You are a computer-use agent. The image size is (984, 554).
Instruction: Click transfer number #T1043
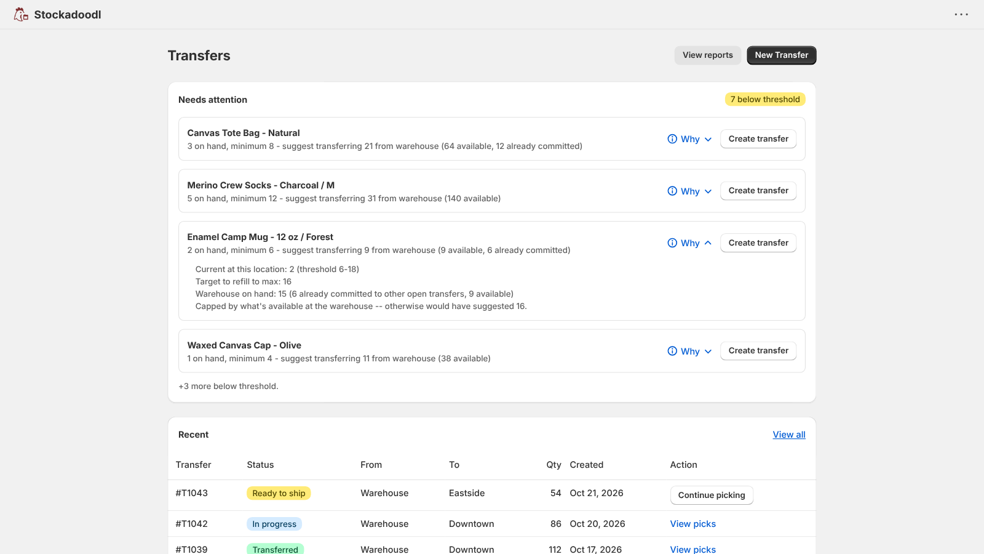[x=192, y=493]
